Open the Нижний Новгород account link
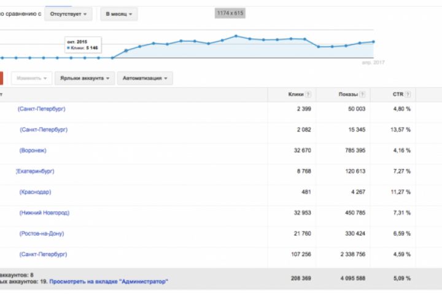 [x=44, y=213]
